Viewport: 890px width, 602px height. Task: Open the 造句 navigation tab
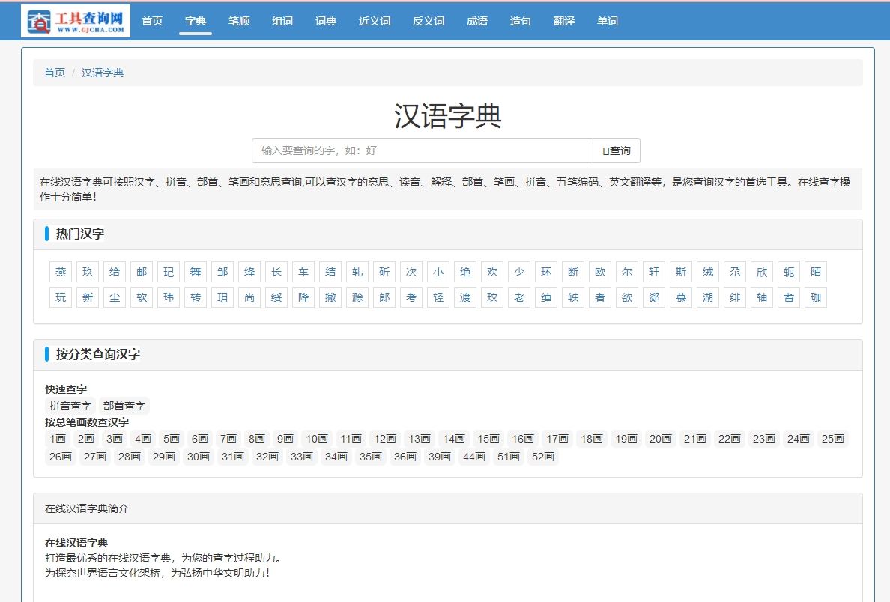521,21
